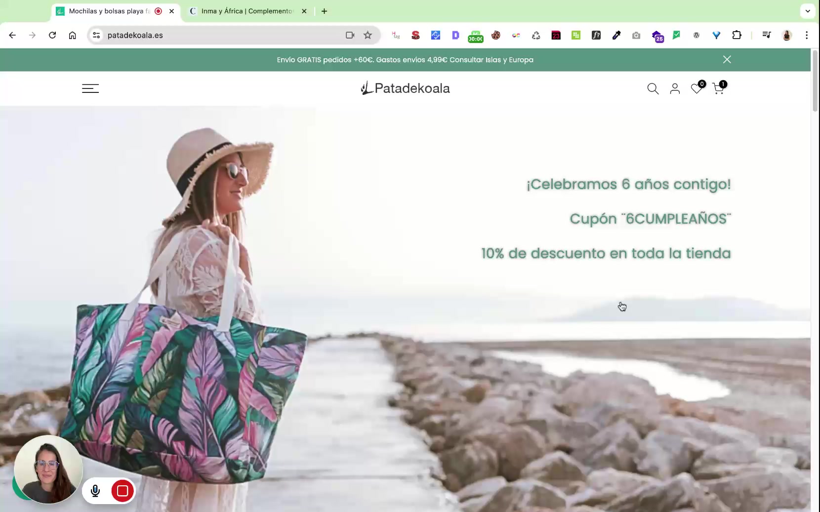Mute the recording microphone
The height and width of the screenshot is (512, 820).
click(x=95, y=491)
